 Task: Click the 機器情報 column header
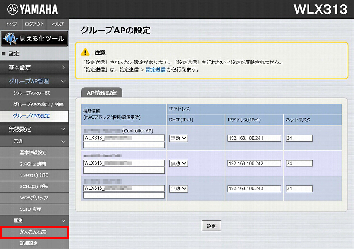pos(124,114)
